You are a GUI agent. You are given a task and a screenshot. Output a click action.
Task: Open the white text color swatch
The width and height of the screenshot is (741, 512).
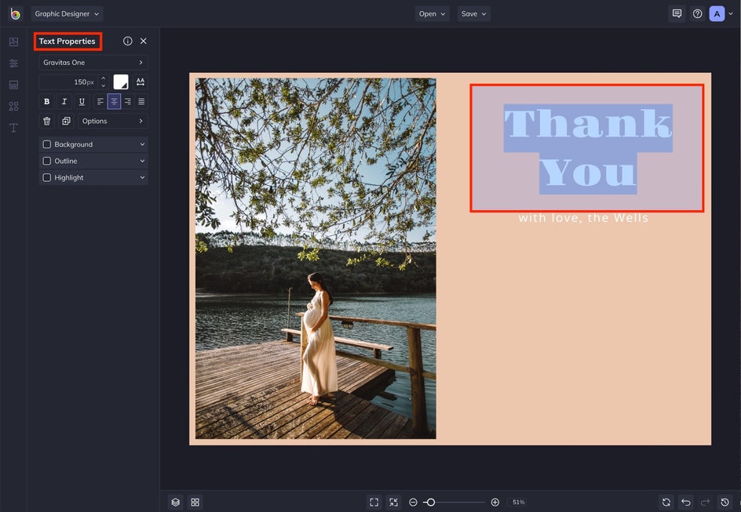point(121,82)
